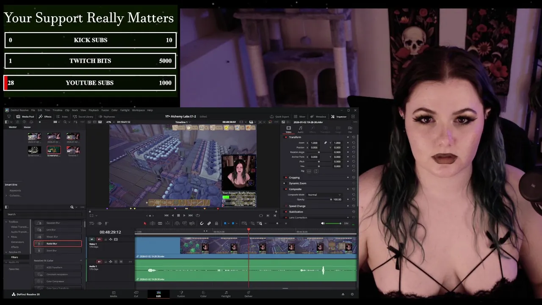Go to project manager home icon

point(343,294)
